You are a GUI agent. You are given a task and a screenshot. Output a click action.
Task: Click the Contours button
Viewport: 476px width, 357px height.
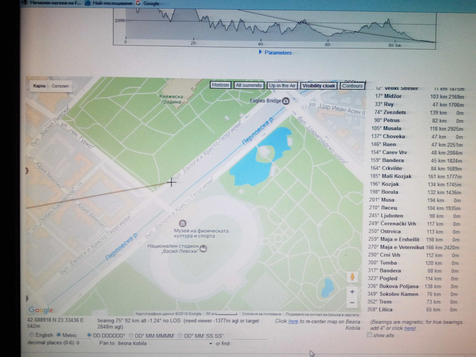352,86
